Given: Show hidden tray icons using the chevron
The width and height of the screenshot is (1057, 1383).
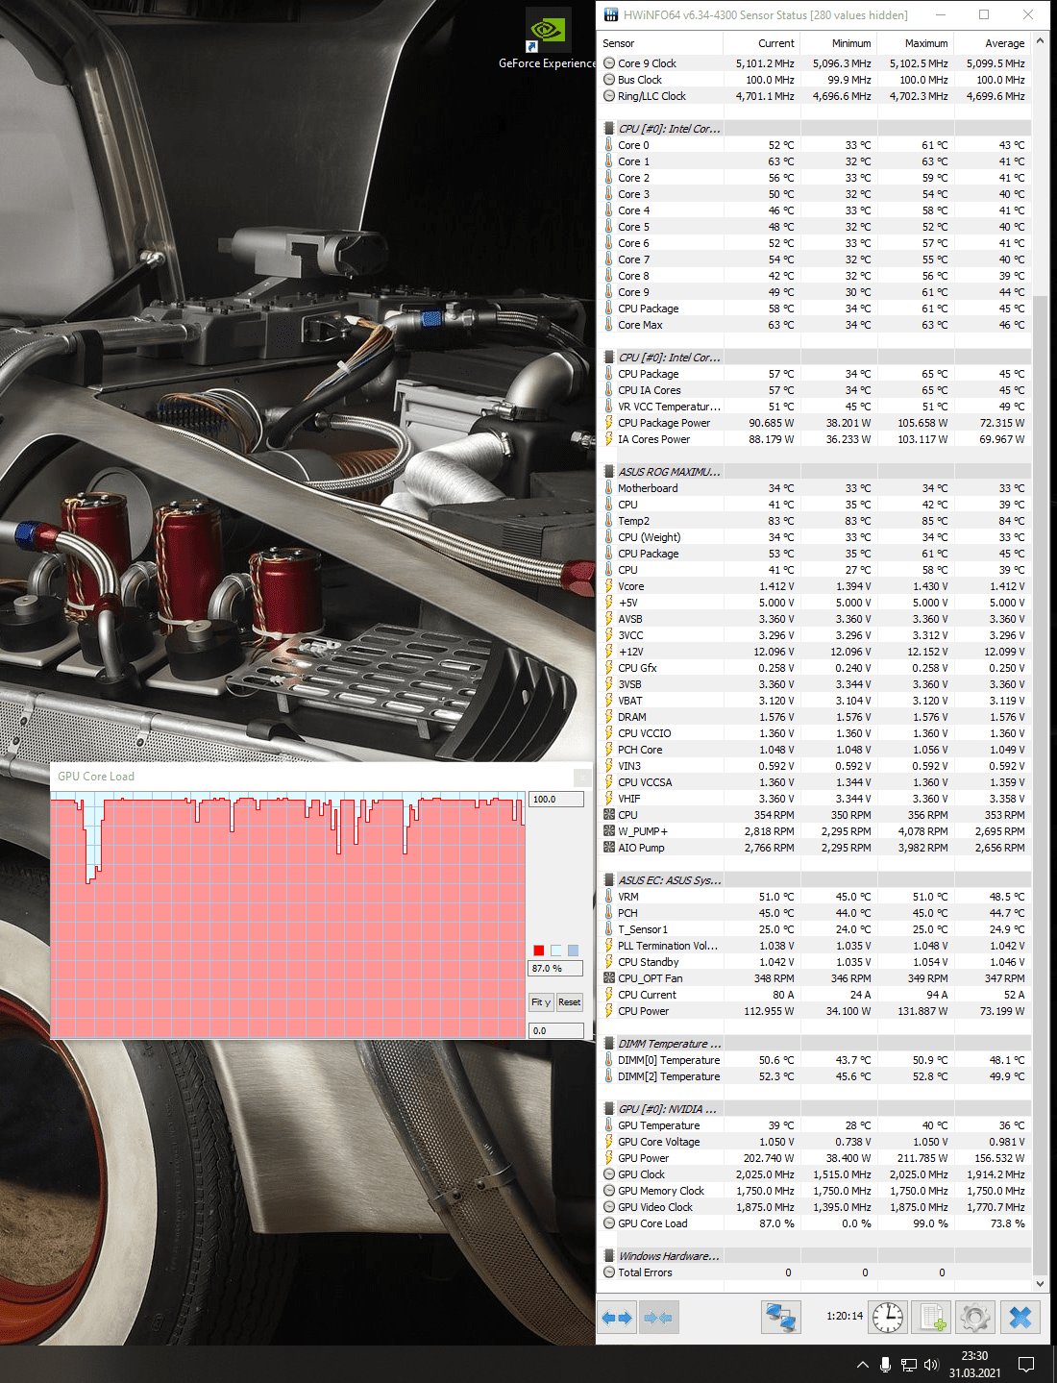Looking at the screenshot, I should 862,1364.
